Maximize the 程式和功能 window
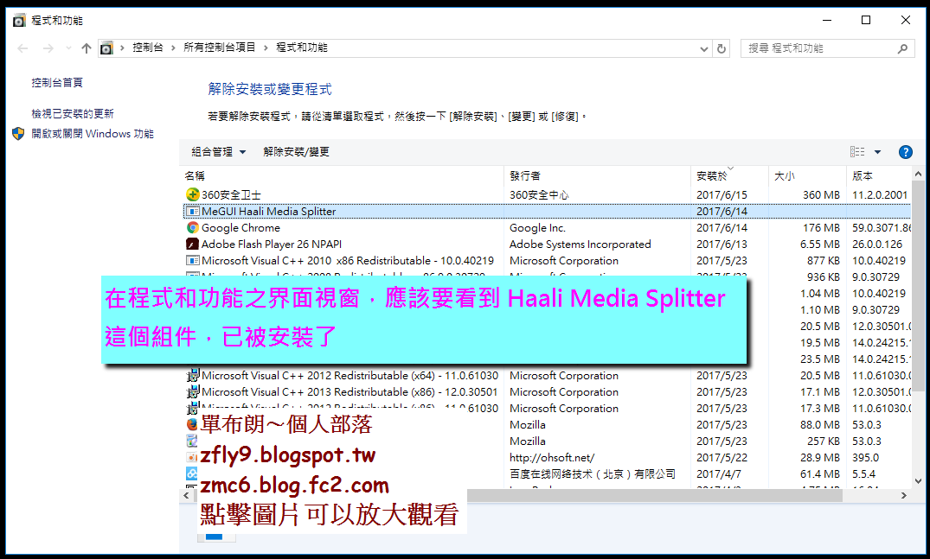Screen dimensions: 930x559 pos(866,20)
